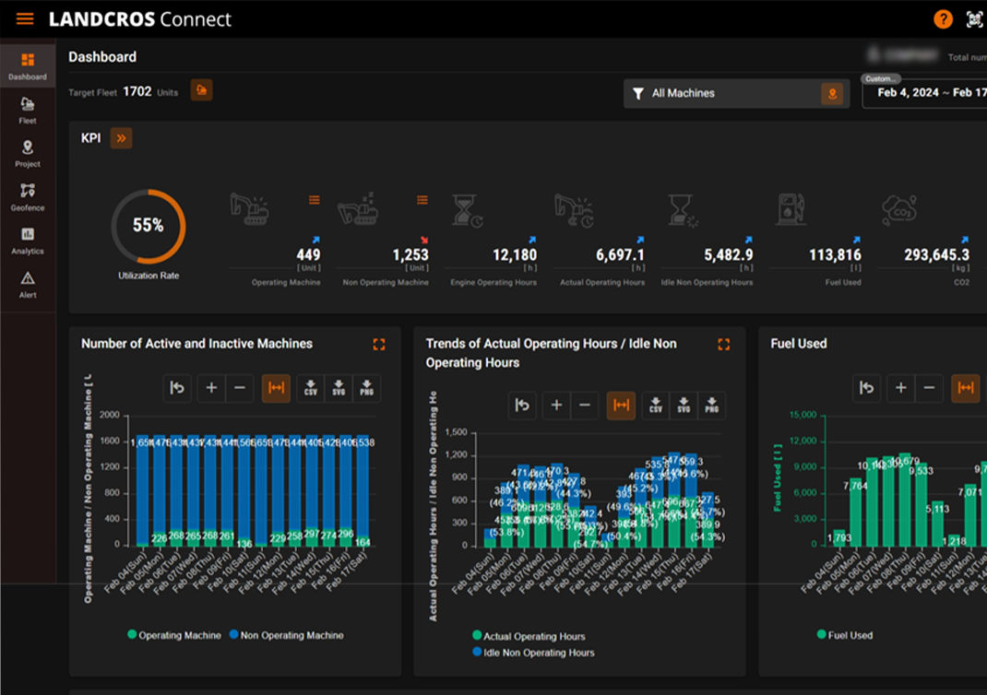This screenshot has width=987, height=695.
Task: Open list icon above Operating Machine KPI
Action: pyautogui.click(x=315, y=200)
